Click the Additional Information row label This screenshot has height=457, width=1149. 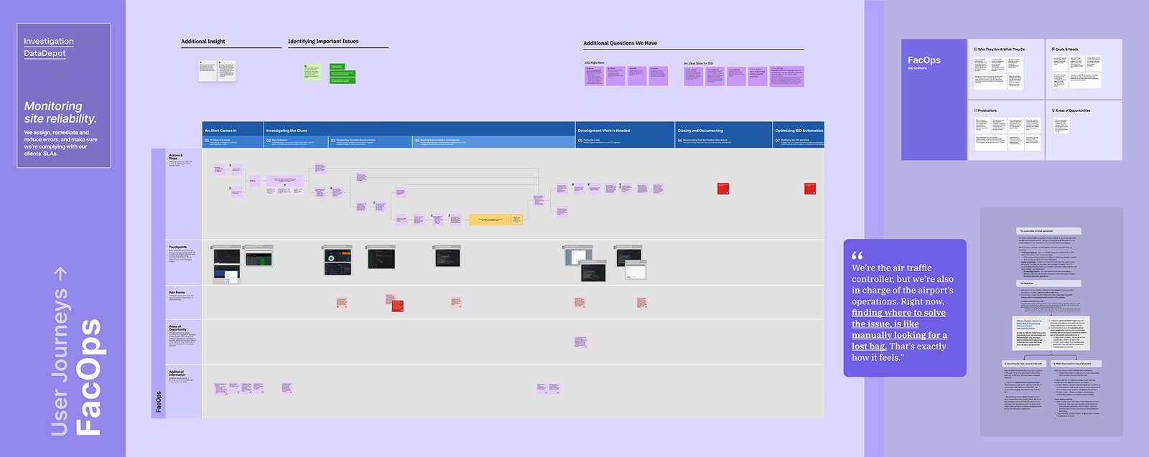(177, 373)
